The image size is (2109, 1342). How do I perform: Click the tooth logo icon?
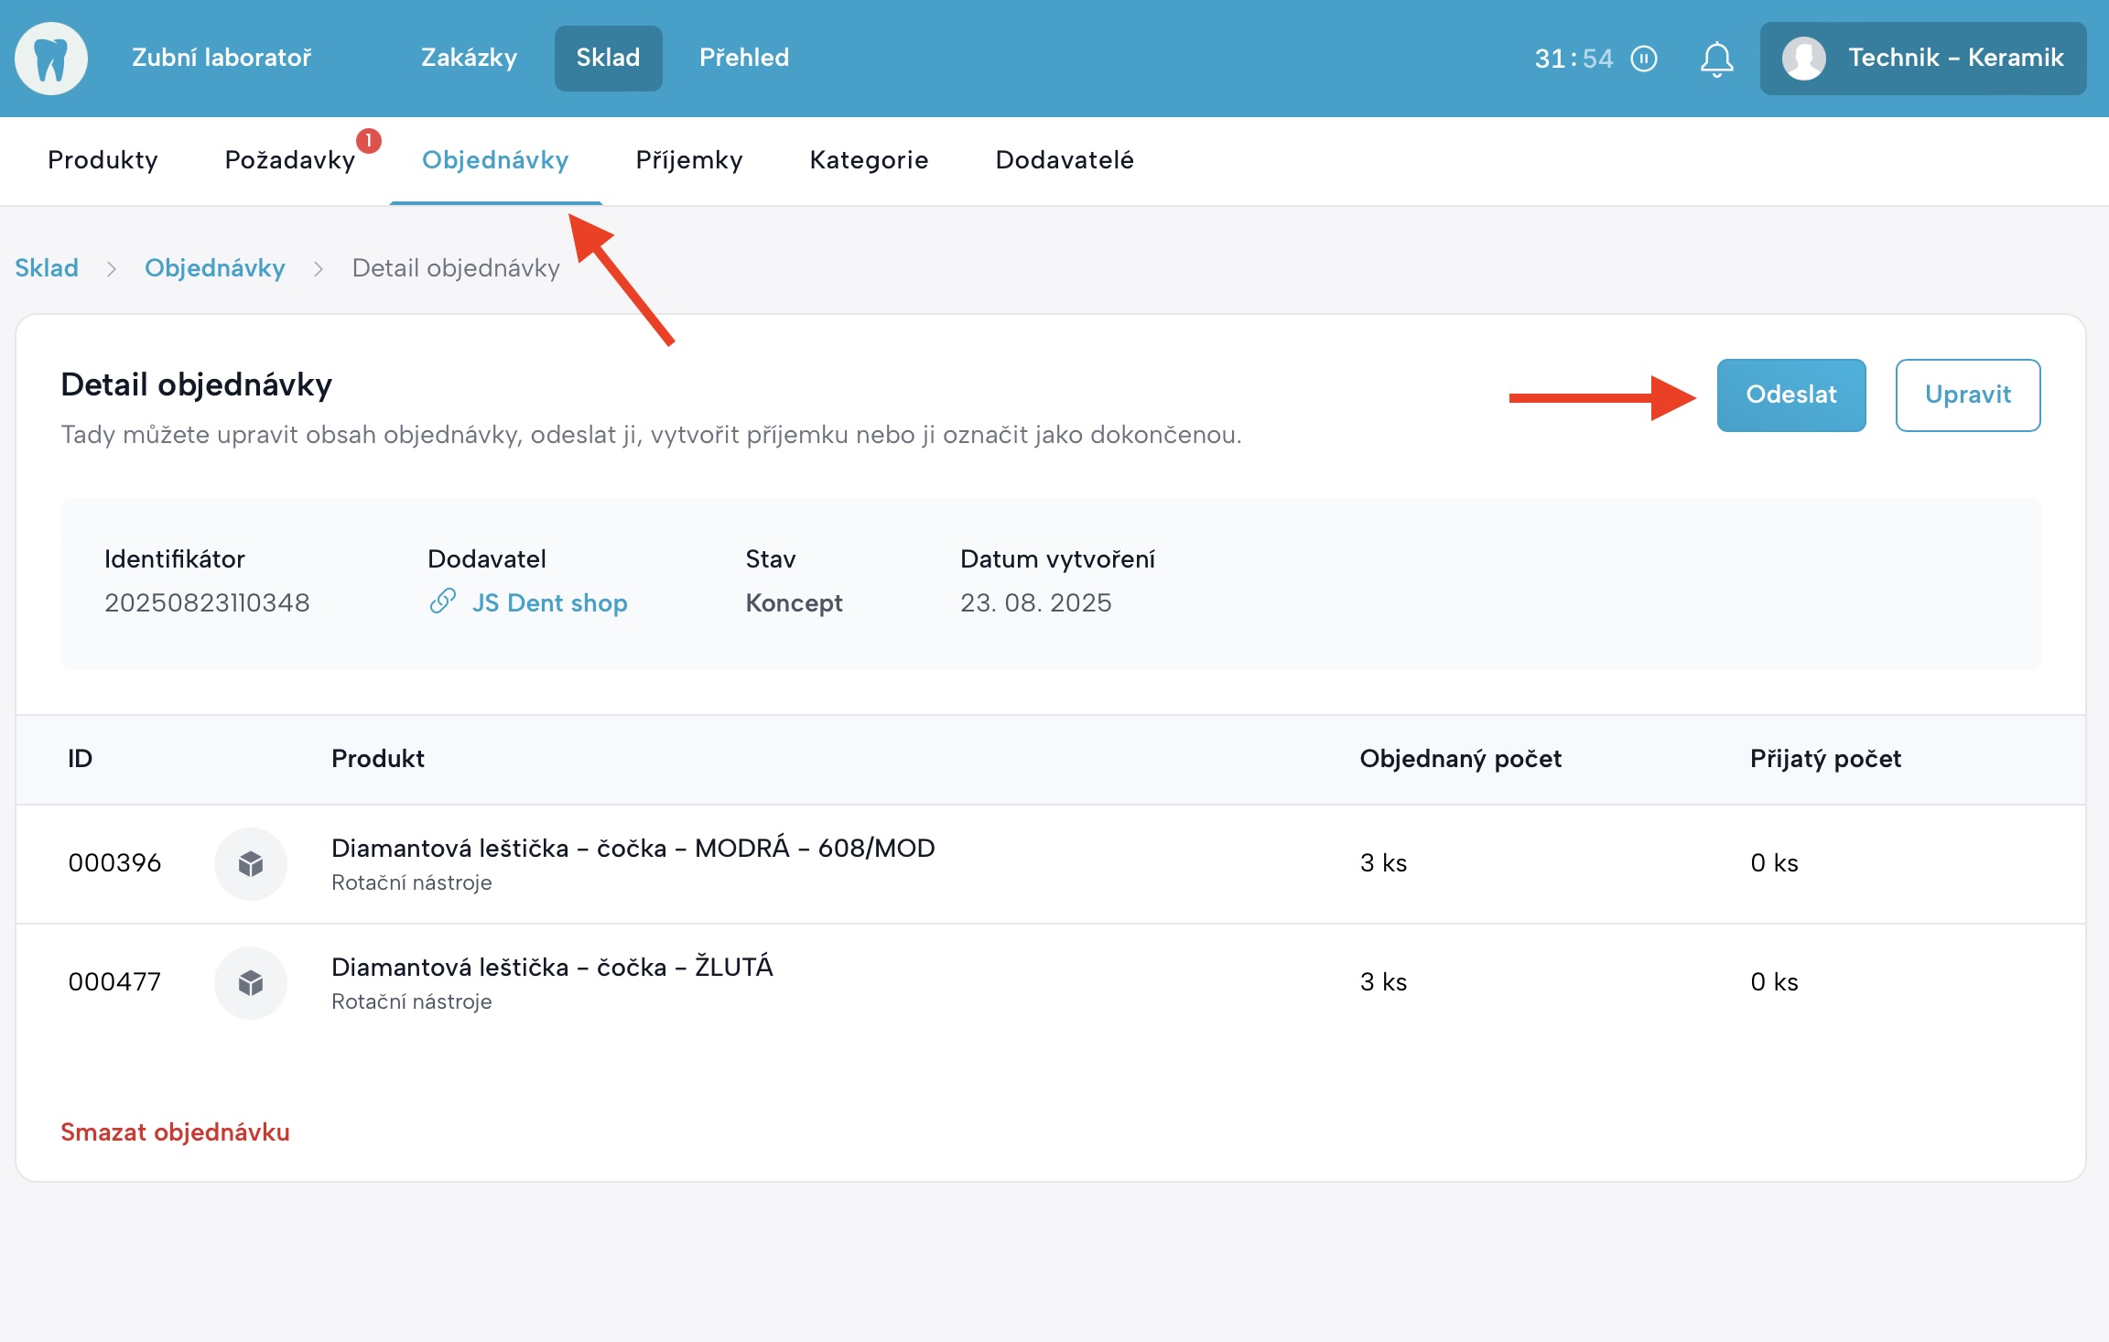[51, 59]
